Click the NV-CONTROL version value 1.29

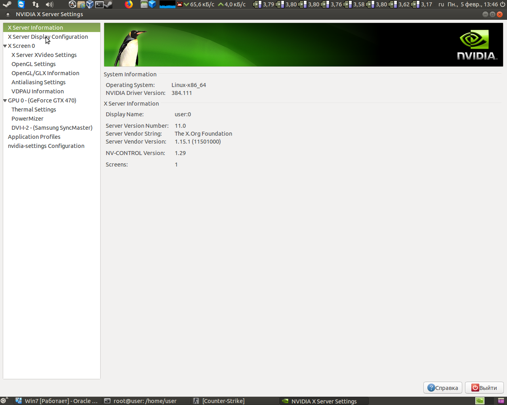[180, 153]
